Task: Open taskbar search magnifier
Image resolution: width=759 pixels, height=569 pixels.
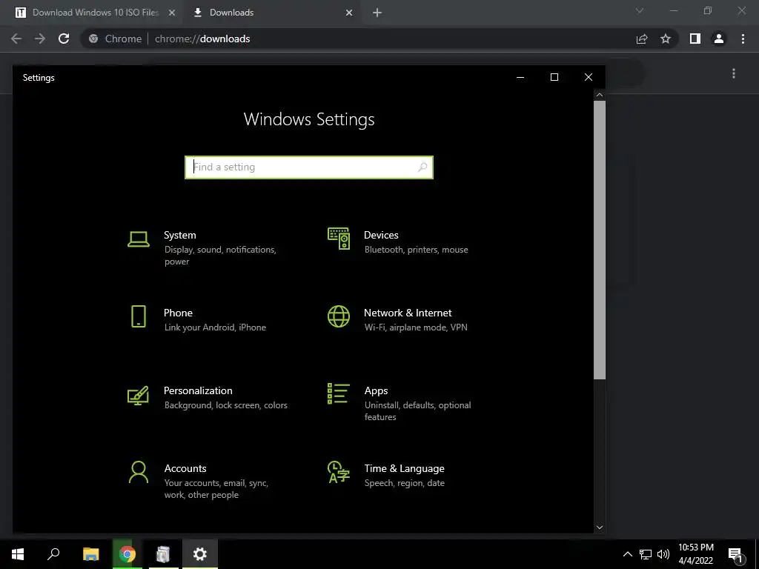Action: pyautogui.click(x=53, y=554)
